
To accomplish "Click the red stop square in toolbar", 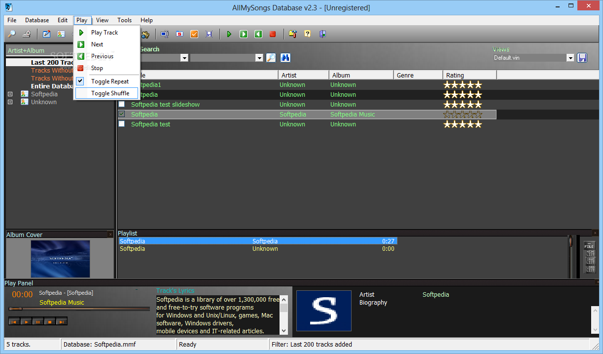I will 273,34.
